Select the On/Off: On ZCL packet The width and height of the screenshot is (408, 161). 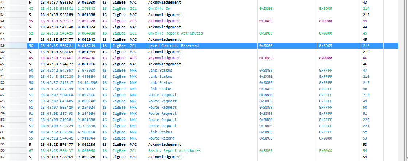[159, 9]
